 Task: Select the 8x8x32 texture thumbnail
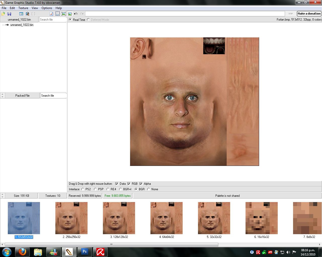307,218
